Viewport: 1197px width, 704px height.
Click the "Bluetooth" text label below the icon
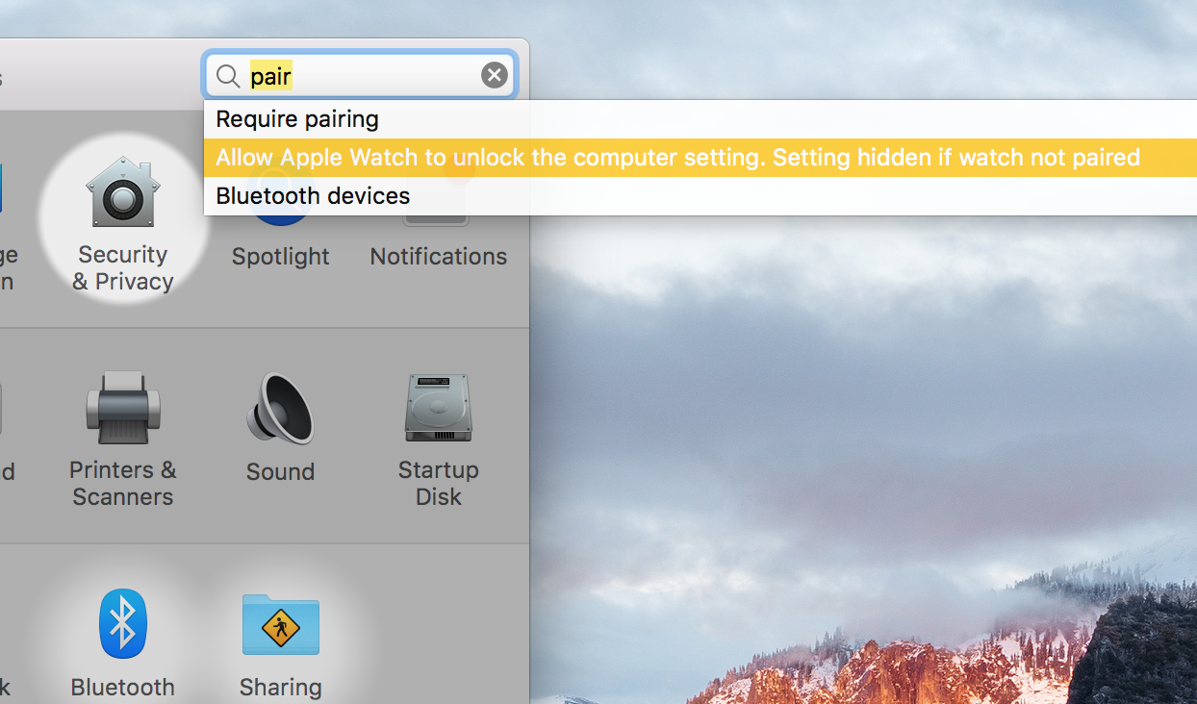(x=122, y=688)
